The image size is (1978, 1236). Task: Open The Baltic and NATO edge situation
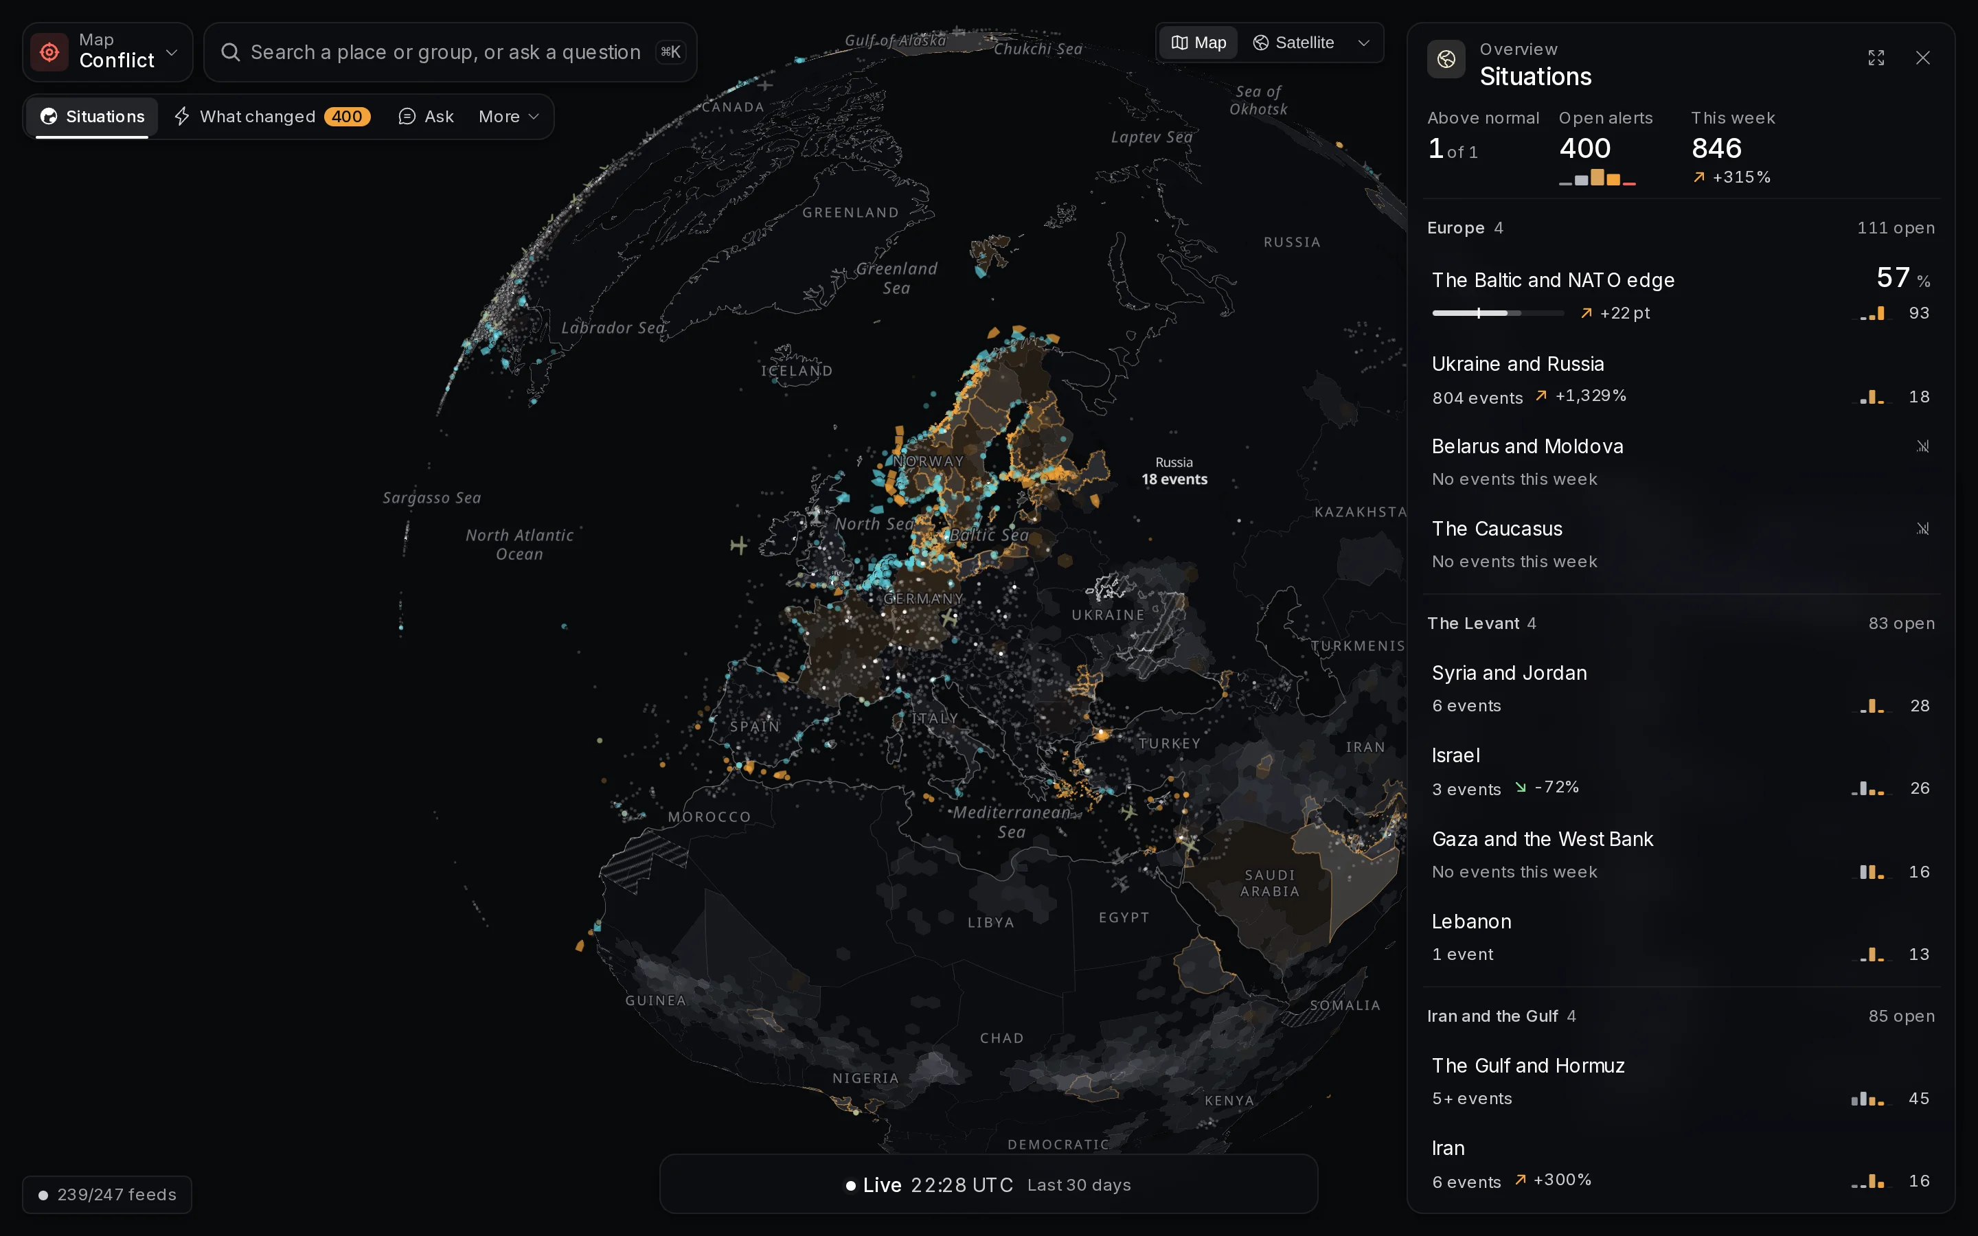pyautogui.click(x=1681, y=295)
